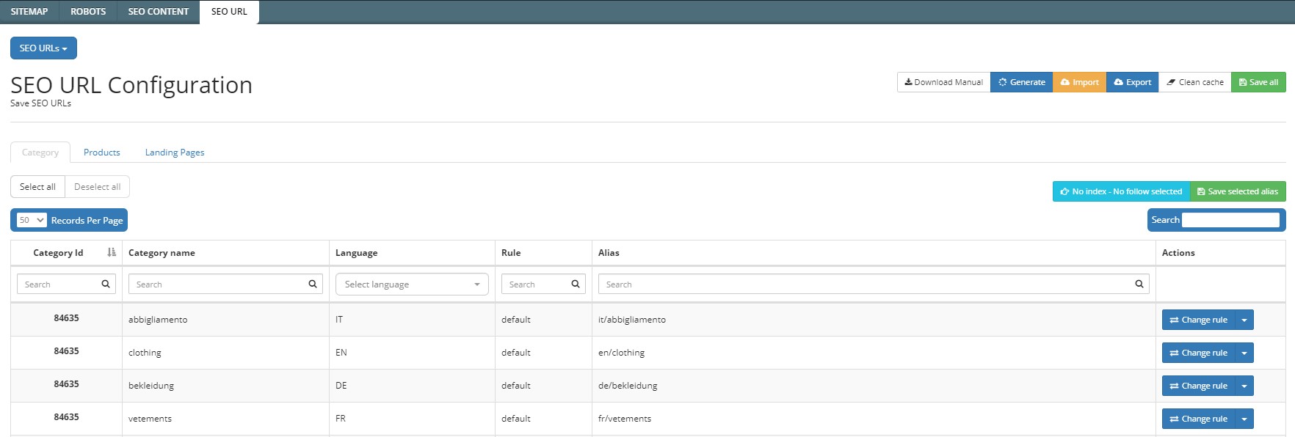The width and height of the screenshot is (1295, 437).
Task: Open the Select language dropdown
Action: click(x=412, y=284)
